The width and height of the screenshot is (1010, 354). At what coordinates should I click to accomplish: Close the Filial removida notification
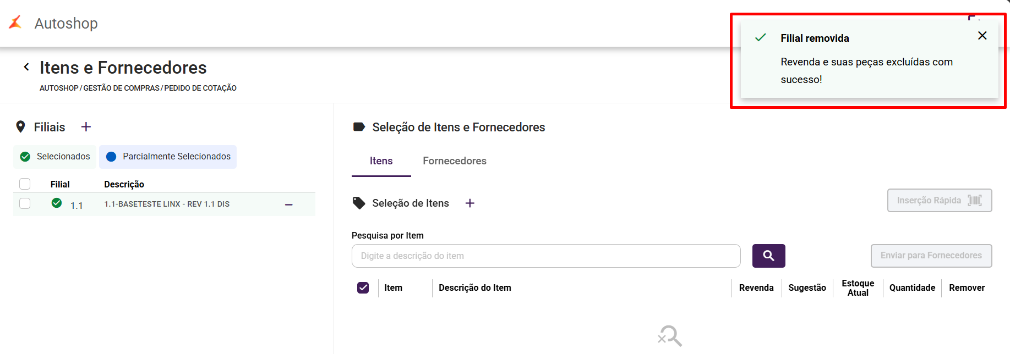tap(982, 36)
